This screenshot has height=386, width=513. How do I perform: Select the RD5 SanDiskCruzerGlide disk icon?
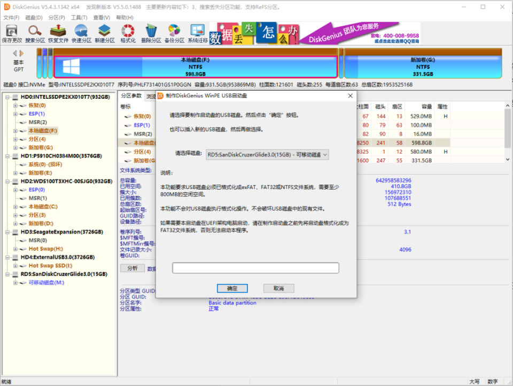click(x=15, y=274)
